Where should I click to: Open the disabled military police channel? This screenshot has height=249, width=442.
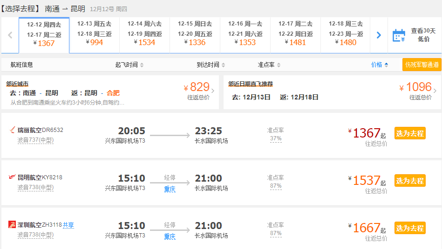click(x=422, y=65)
